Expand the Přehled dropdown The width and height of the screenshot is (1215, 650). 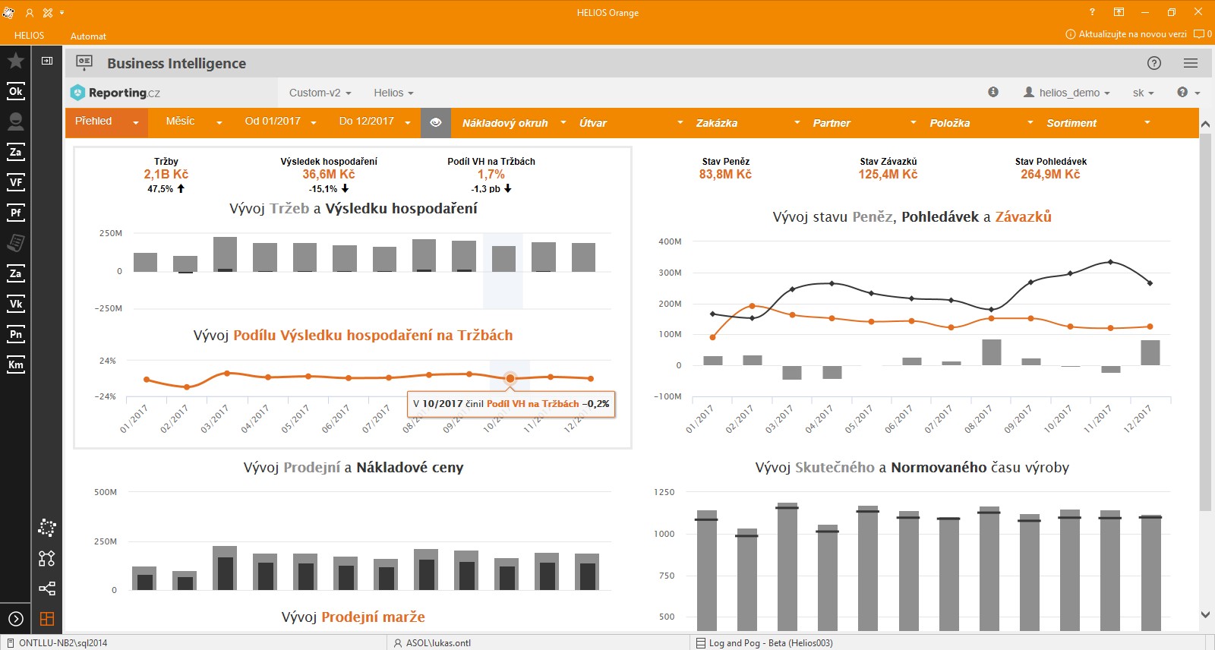[x=106, y=122]
